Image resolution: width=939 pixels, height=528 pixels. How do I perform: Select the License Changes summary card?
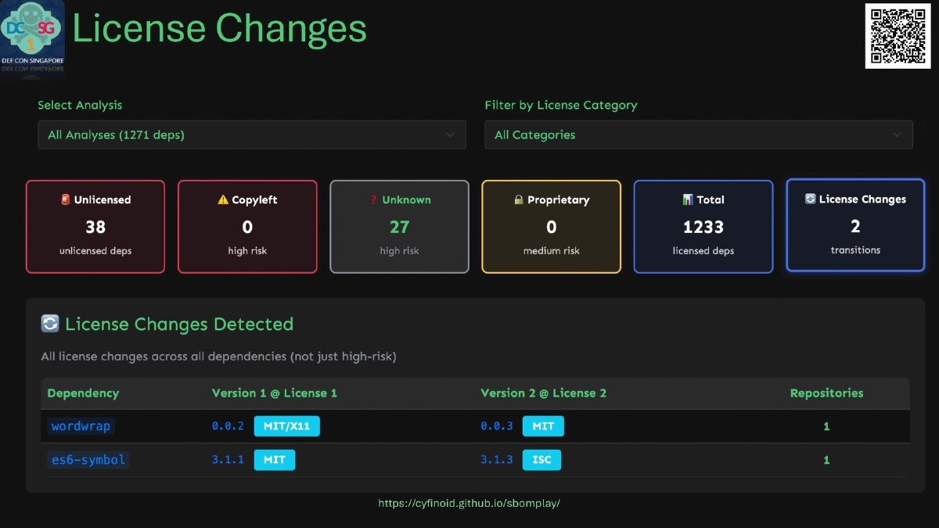click(855, 226)
